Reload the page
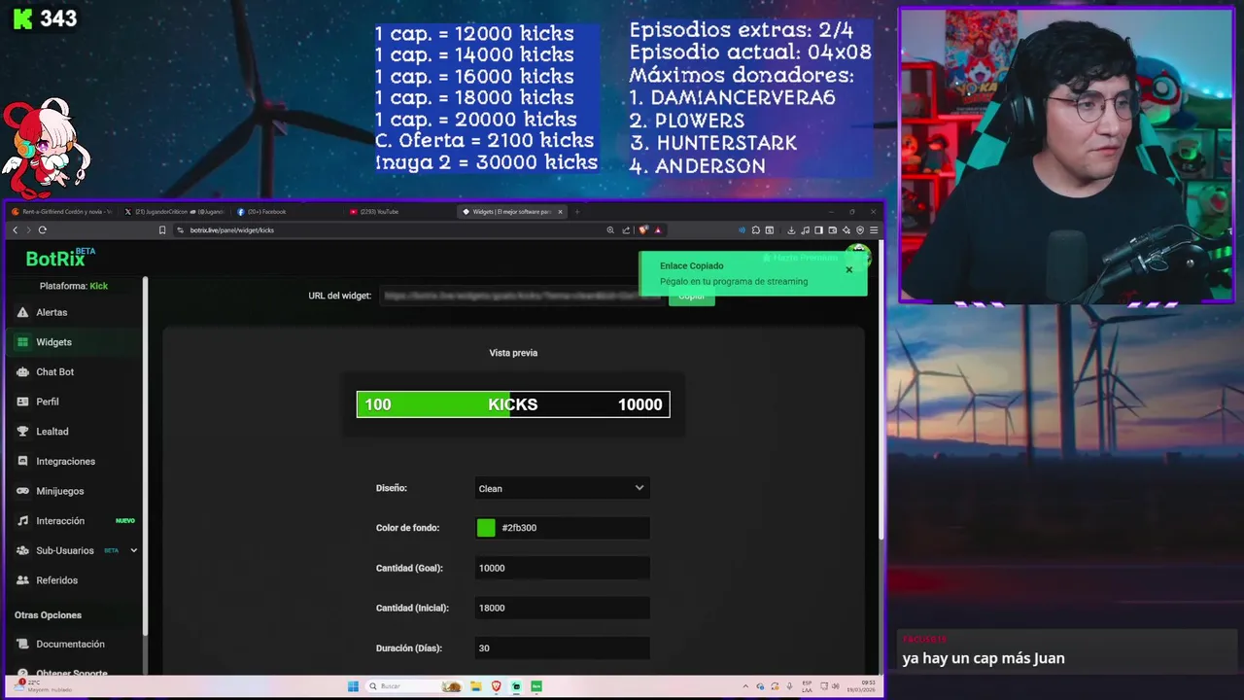Image resolution: width=1244 pixels, height=700 pixels. click(43, 229)
